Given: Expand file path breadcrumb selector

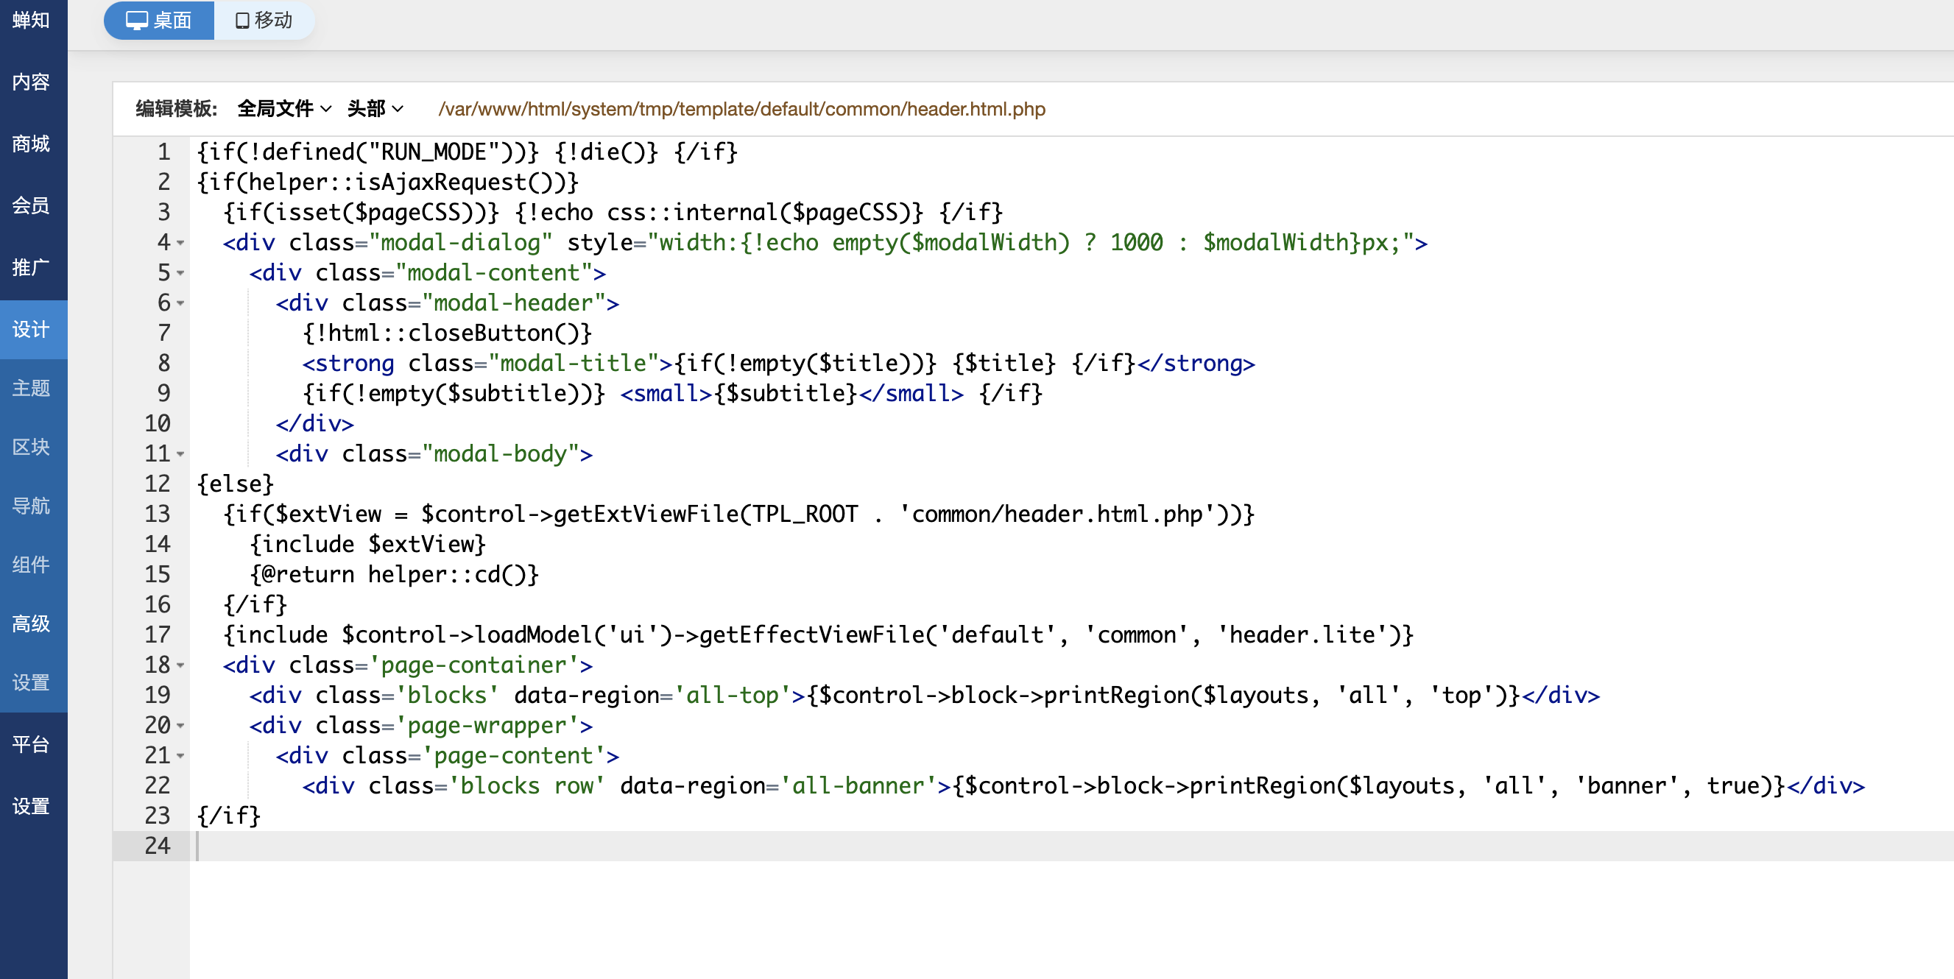Looking at the screenshot, I should click(375, 110).
